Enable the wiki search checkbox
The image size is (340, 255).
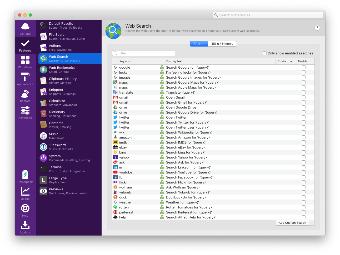(304, 132)
